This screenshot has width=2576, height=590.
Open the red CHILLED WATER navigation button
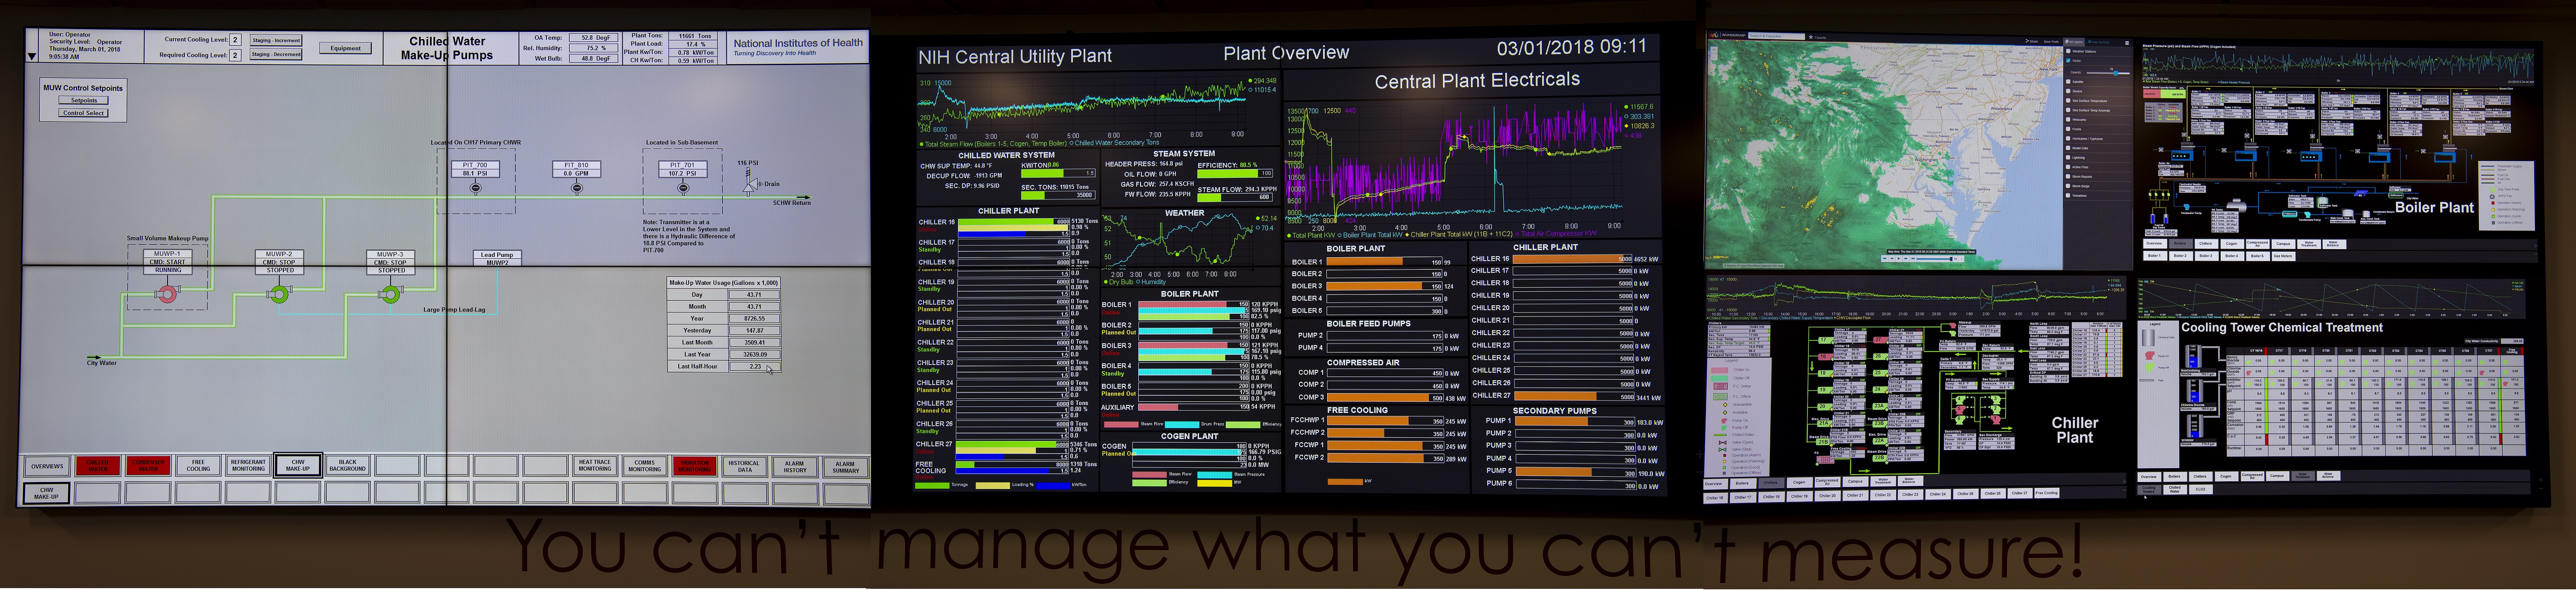coord(98,466)
